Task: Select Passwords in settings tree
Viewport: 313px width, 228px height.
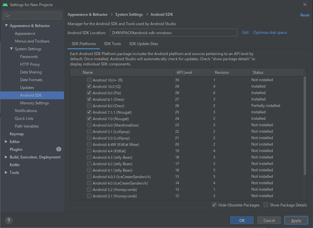Action: pyautogui.click(x=29, y=57)
